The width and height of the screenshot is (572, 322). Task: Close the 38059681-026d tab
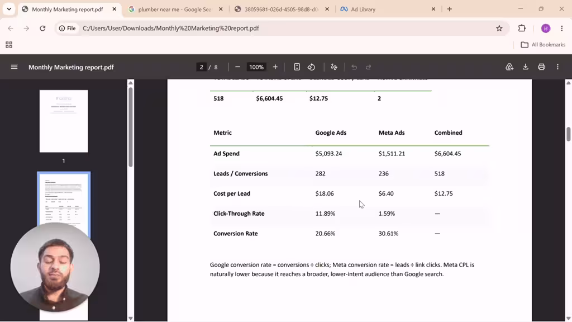(x=327, y=9)
